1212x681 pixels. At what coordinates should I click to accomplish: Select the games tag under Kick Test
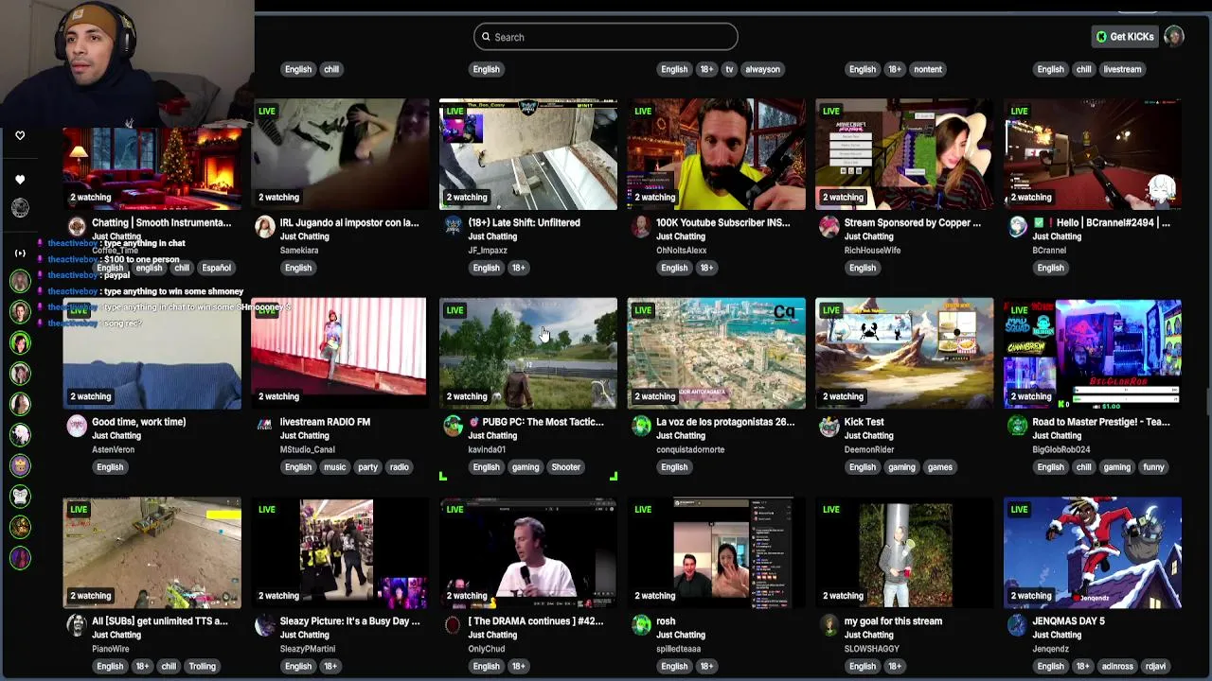[940, 467]
